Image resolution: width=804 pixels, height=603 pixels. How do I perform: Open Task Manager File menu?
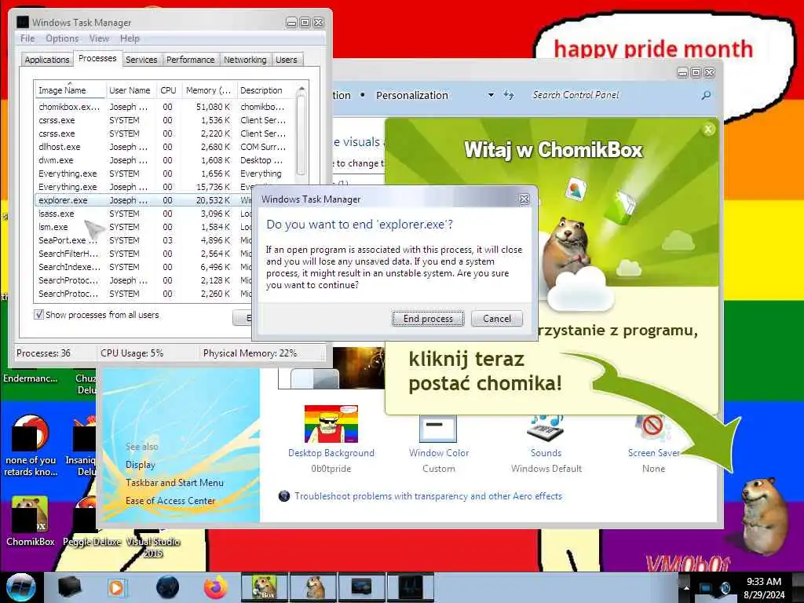tap(27, 38)
